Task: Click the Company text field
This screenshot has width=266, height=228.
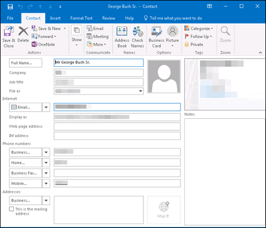Action: (x=99, y=72)
